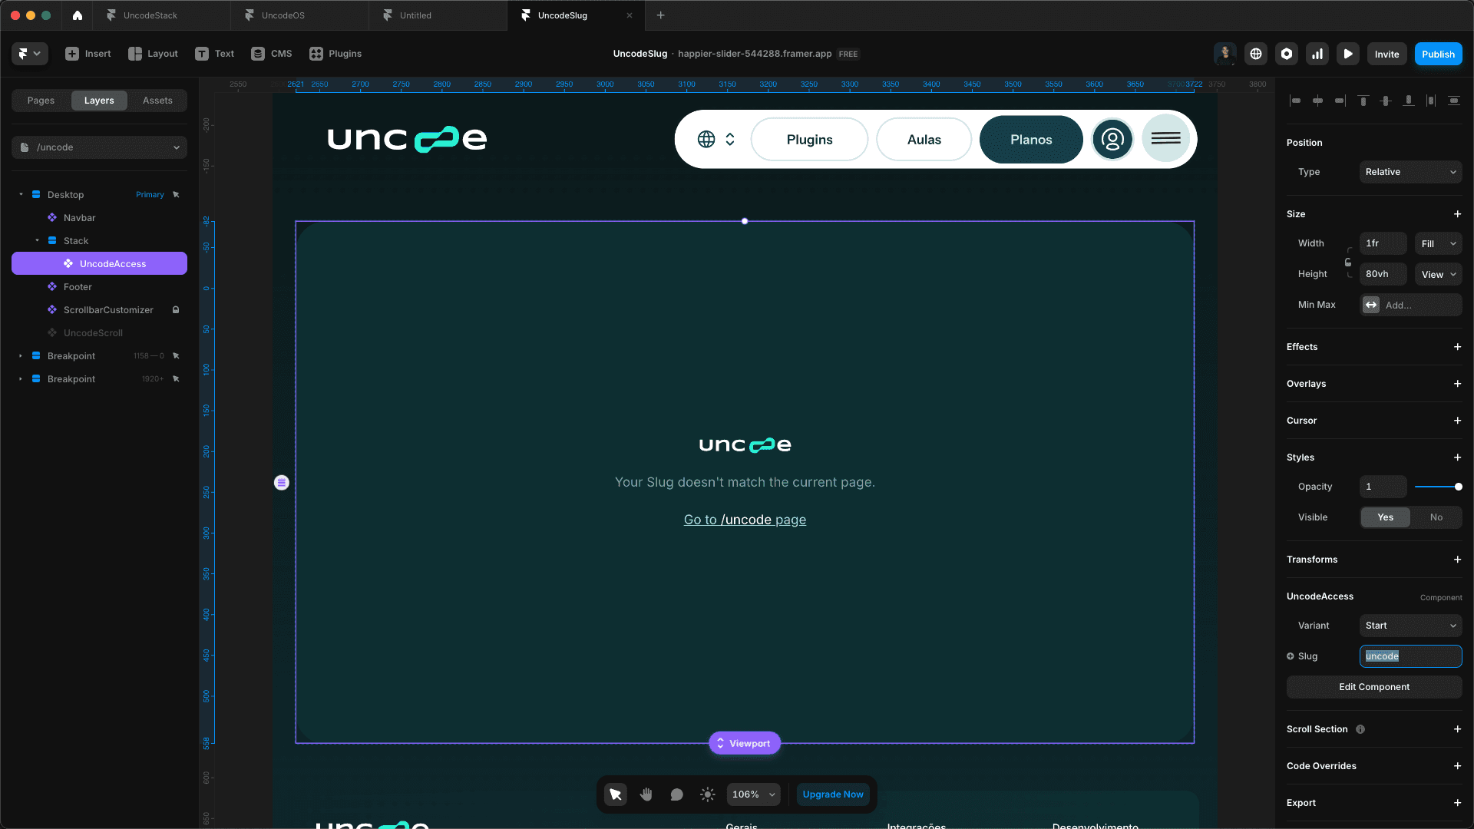Open the analytics bar chart icon
Image resolution: width=1474 pixels, height=829 pixels.
click(x=1317, y=54)
